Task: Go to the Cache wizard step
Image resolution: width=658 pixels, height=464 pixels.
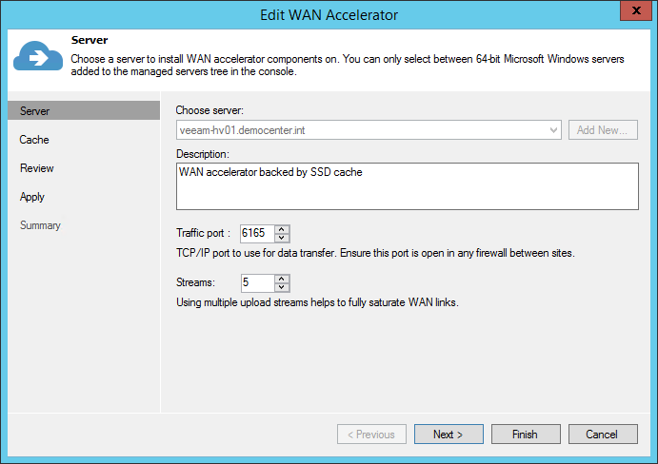Action: 34,140
